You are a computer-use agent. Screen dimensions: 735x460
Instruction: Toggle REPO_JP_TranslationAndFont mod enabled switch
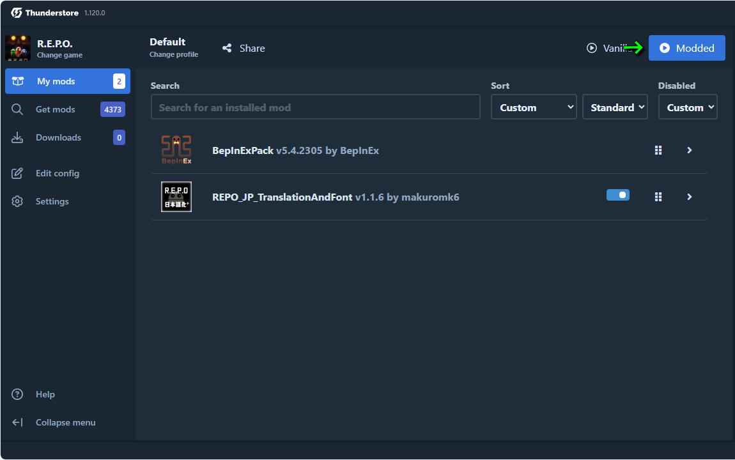point(618,195)
